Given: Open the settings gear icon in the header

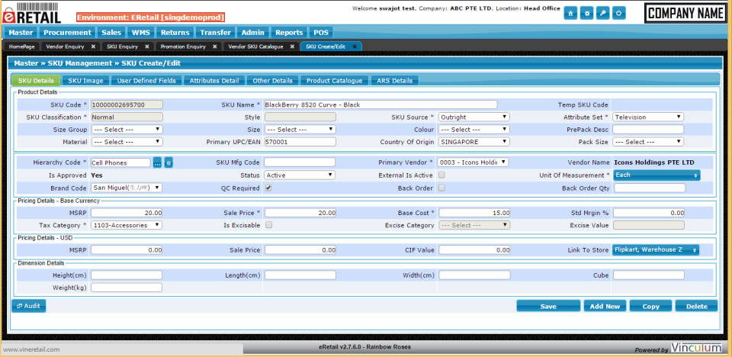Looking at the screenshot, I should 587,13.
